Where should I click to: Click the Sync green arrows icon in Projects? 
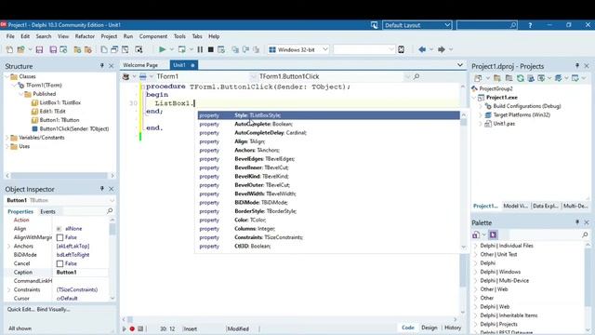(521, 78)
